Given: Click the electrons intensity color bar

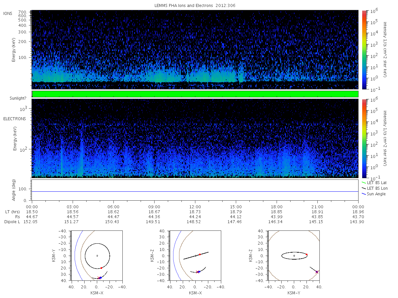Looking at the screenshot, I should pos(364,138).
